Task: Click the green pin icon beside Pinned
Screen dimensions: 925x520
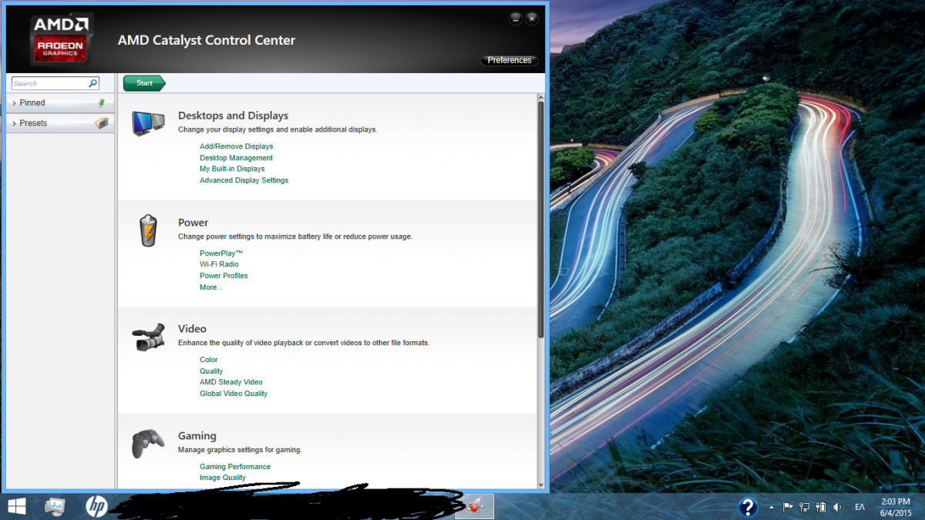Action: 101,102
